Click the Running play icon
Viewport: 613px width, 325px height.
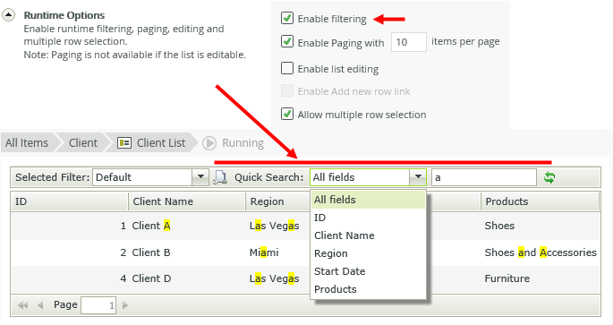pyautogui.click(x=209, y=143)
